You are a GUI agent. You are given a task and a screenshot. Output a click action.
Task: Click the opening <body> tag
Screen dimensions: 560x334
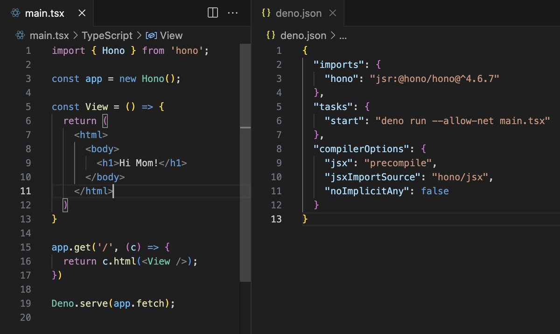click(x=102, y=149)
